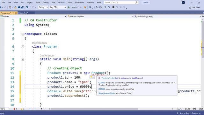Open the classes.Program type dropdown
This screenshot has width=204, height=115.
[x=100, y=16]
